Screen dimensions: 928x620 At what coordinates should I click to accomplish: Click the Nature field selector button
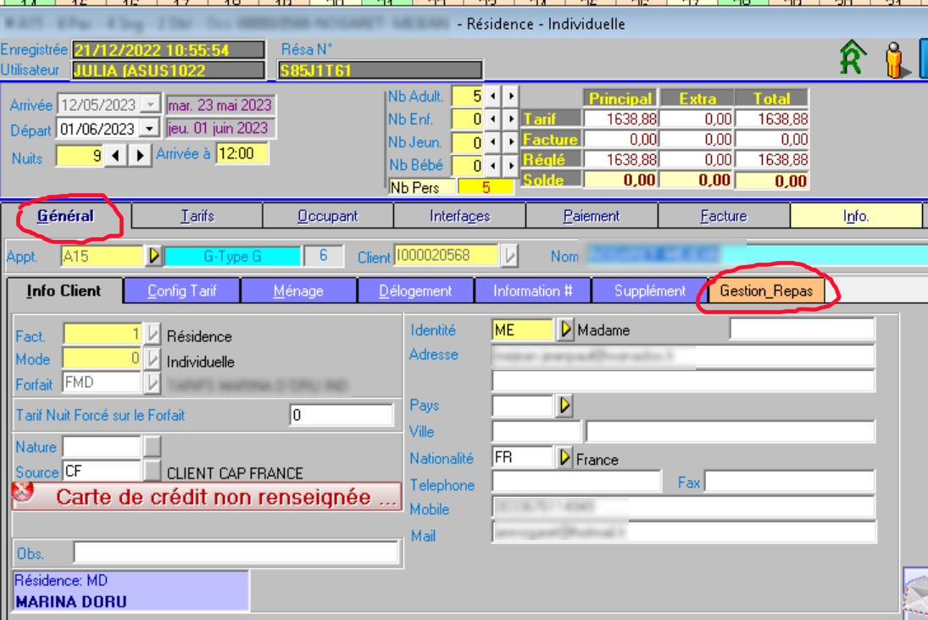[x=152, y=446]
